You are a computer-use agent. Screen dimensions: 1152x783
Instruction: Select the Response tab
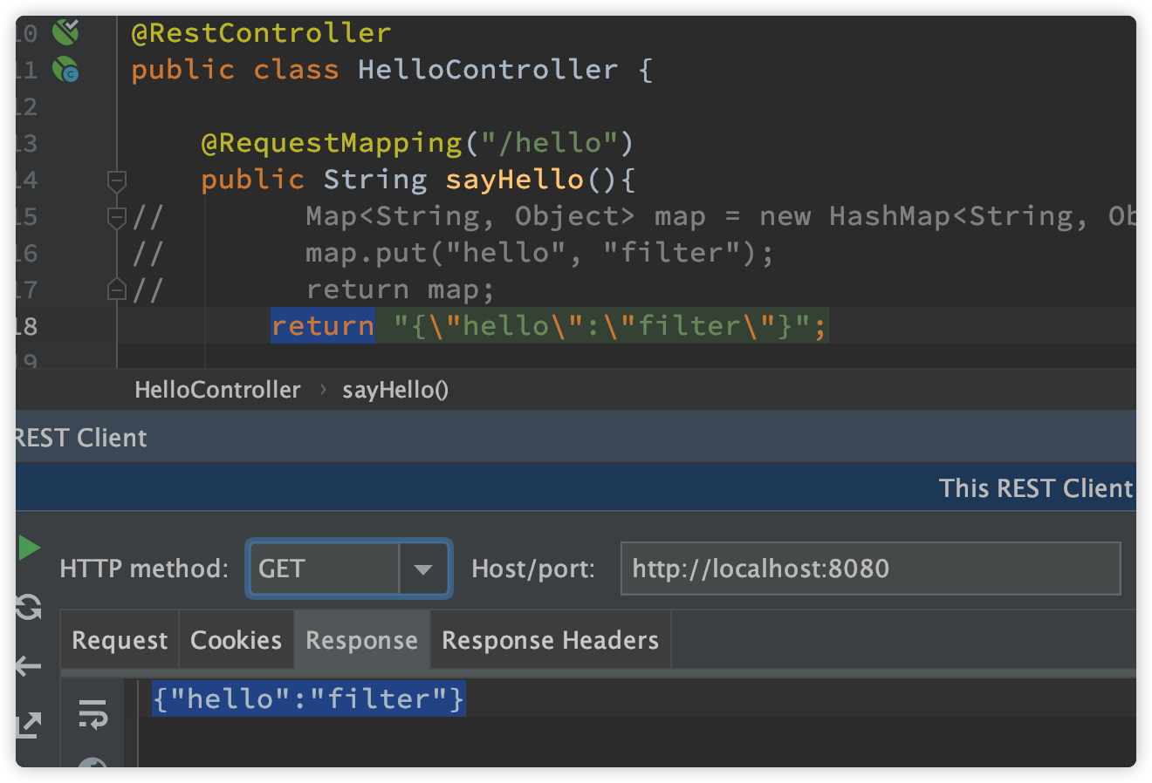(362, 640)
